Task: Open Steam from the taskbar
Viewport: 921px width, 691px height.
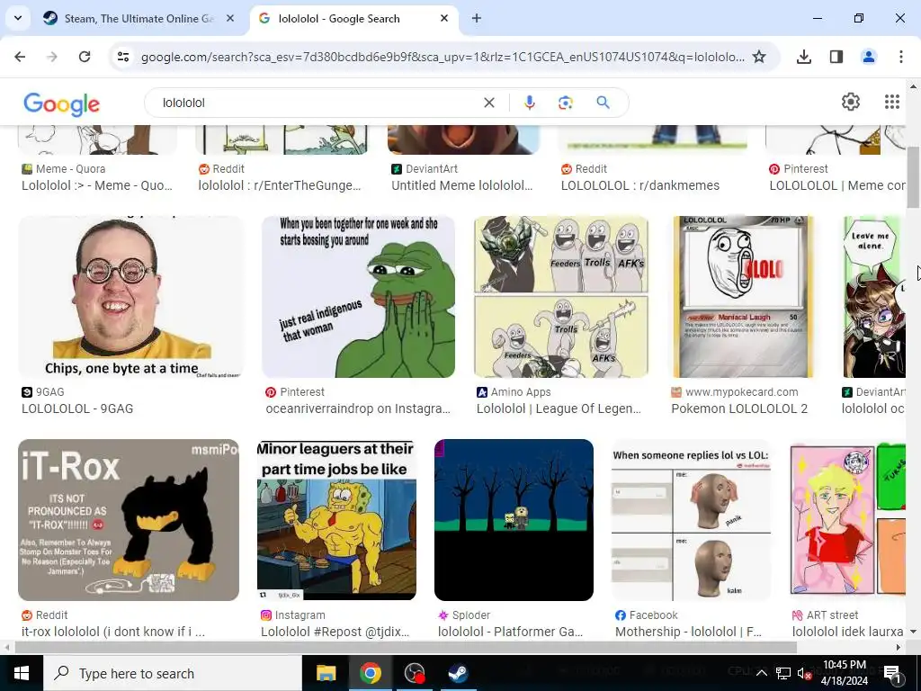Action: click(x=458, y=673)
